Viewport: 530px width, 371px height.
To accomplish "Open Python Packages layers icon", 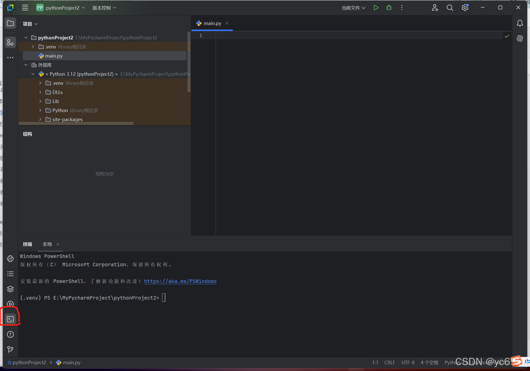I will 10,289.
